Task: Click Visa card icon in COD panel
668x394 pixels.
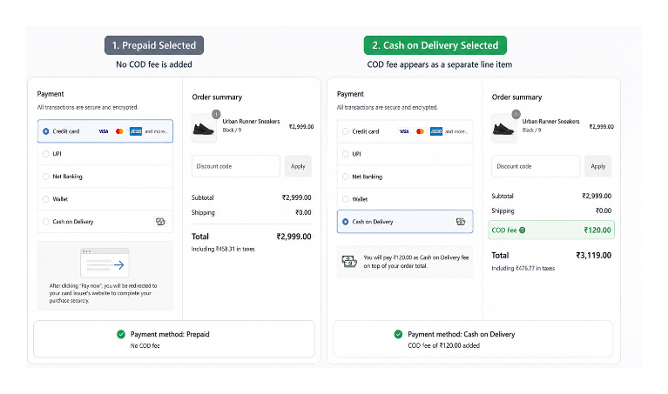Action: 404,131
